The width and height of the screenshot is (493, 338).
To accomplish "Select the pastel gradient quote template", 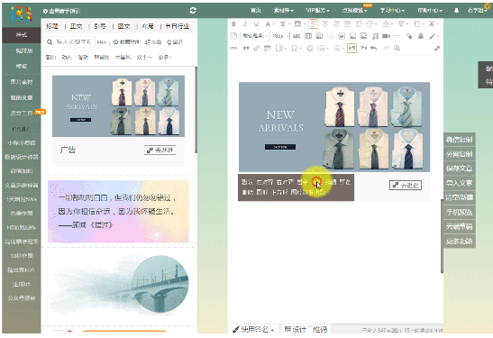I will (118, 212).
